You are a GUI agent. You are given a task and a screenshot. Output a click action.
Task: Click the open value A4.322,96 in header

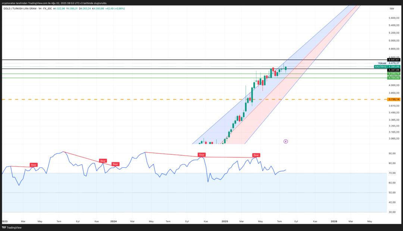point(59,9)
